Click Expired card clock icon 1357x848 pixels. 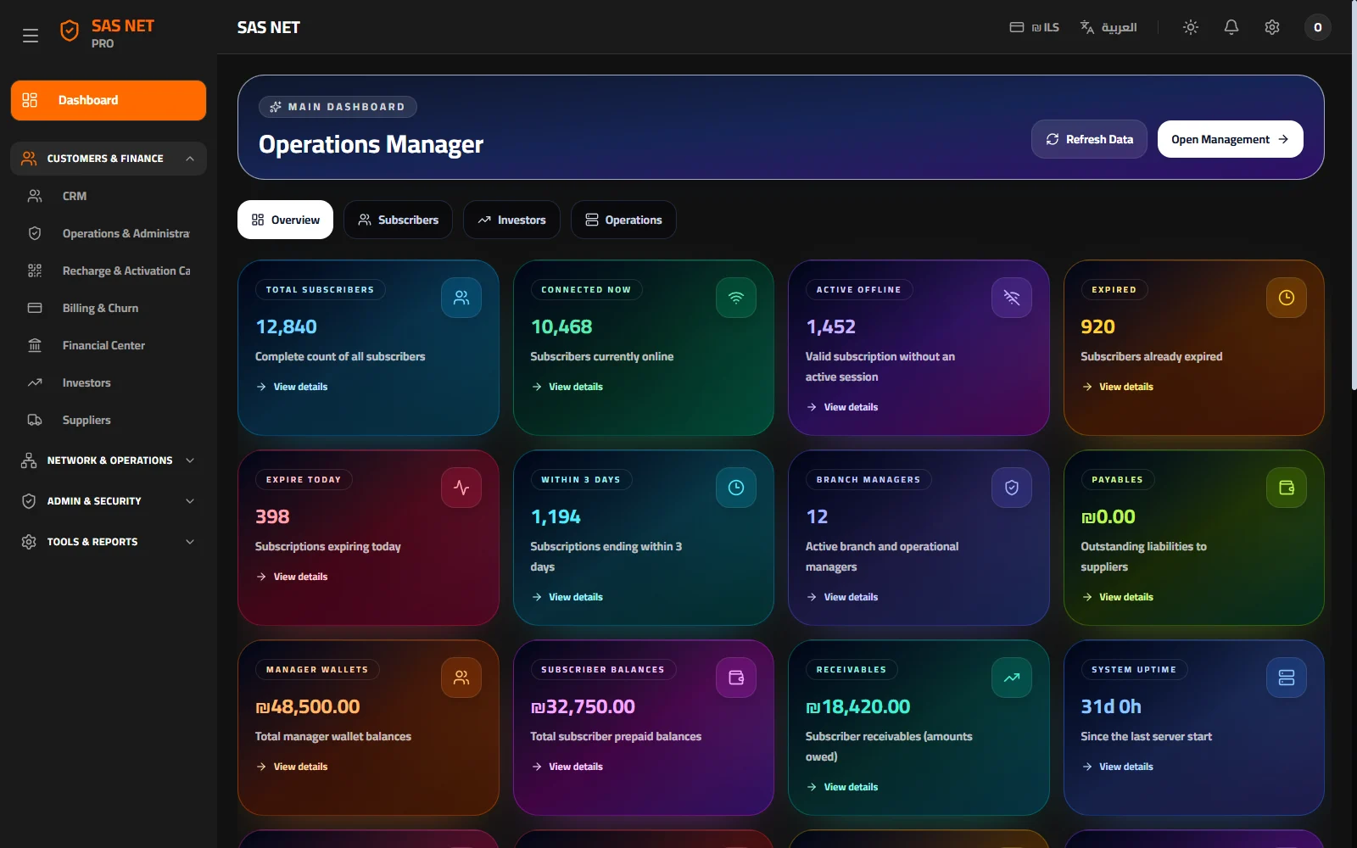(1287, 298)
